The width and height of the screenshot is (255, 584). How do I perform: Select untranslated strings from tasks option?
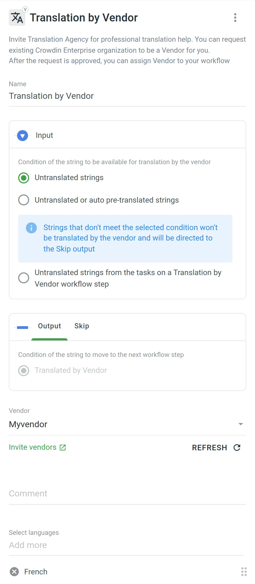(24, 278)
